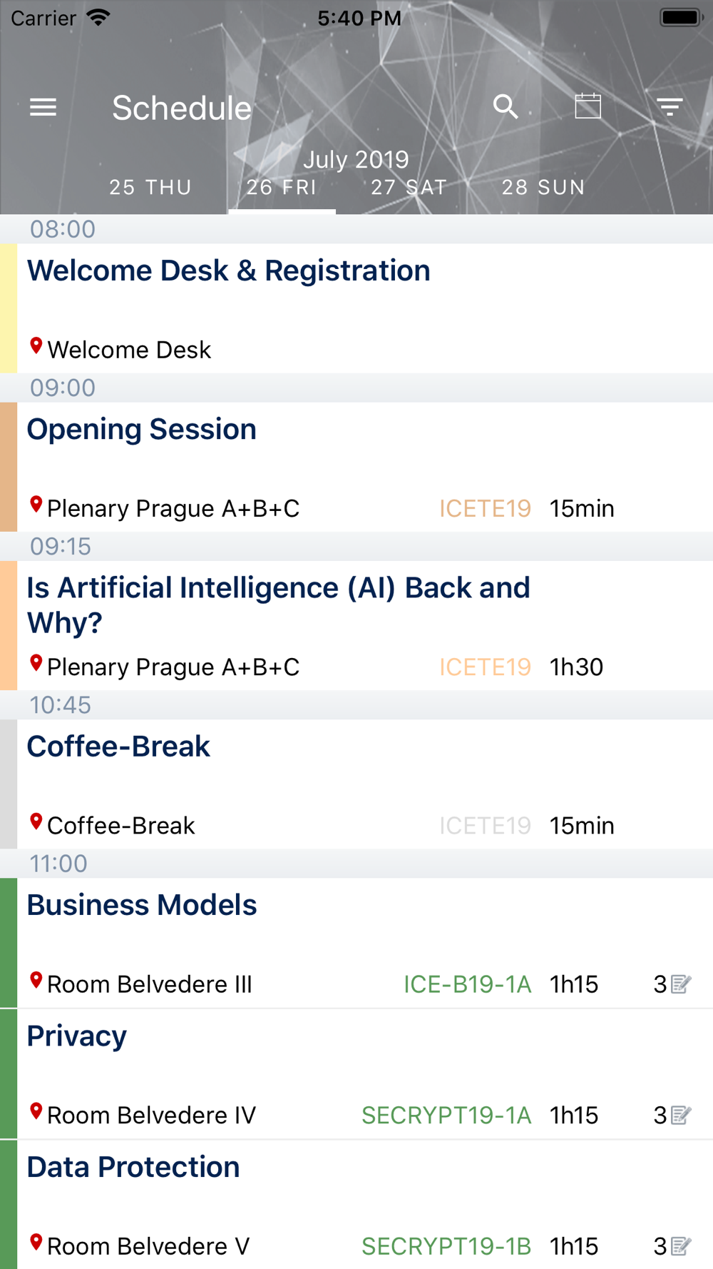Screen dimensions: 713x1269
Task: Open the Opening Session details
Action: coord(142,430)
